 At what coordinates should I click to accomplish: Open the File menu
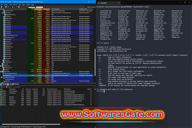pyautogui.click(x=2, y=5)
